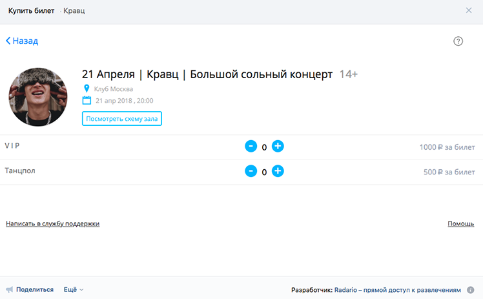483x299 pixels.
Task: Open the Помощь link
Action: 460,223
